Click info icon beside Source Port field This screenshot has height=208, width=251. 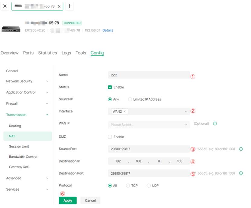pyautogui.click(x=241, y=149)
